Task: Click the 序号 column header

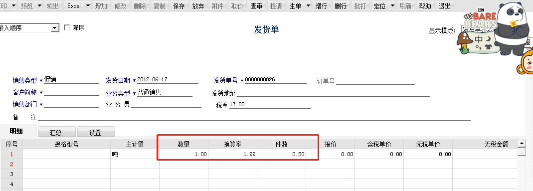Action: pyautogui.click(x=11, y=145)
